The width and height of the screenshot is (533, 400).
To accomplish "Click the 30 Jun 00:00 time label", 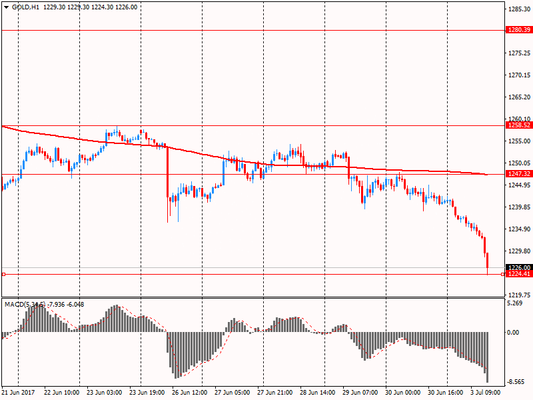I will (402, 393).
